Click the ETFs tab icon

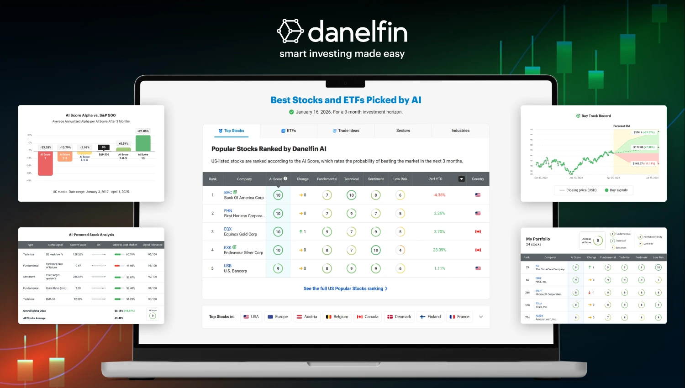pos(283,131)
